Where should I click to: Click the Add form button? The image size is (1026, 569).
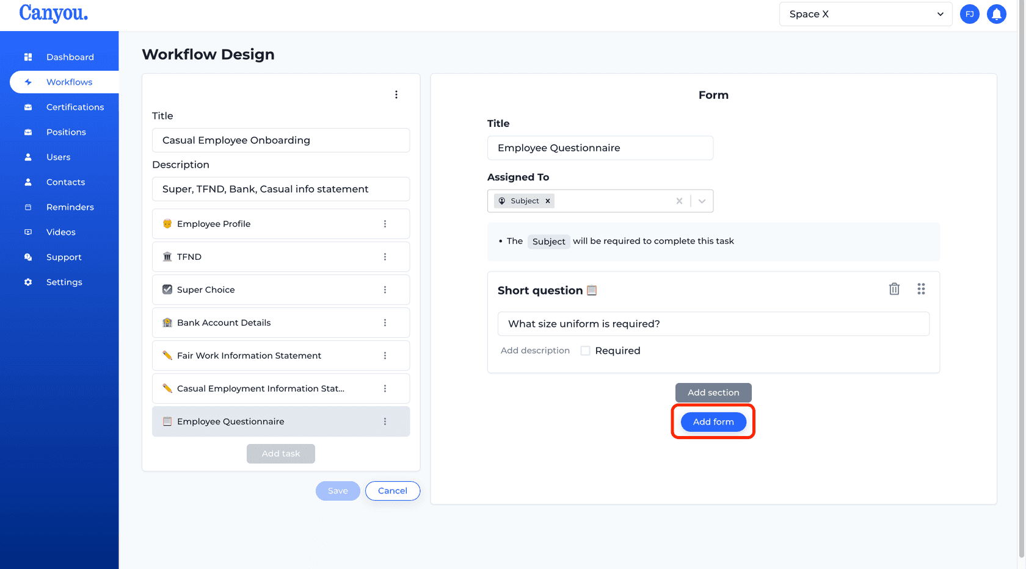(x=713, y=421)
